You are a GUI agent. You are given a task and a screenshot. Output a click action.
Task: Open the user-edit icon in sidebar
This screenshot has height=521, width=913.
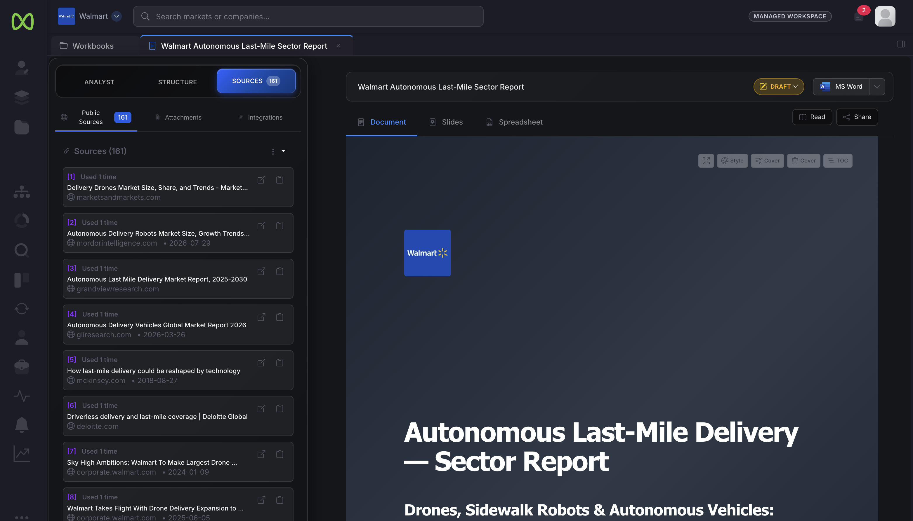pos(22,68)
